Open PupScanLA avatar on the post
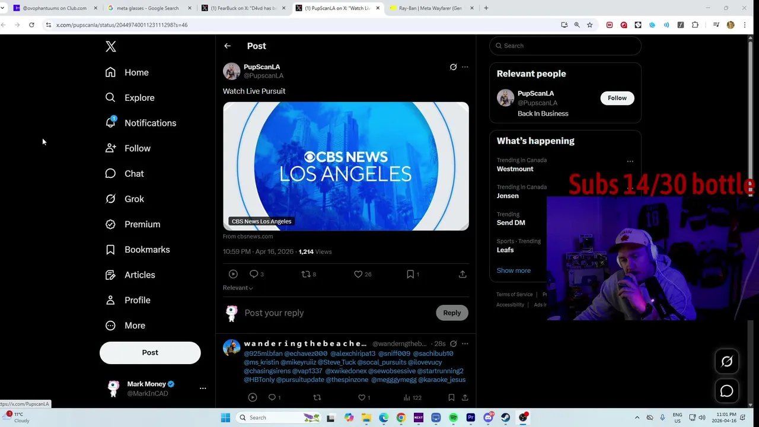759x427 pixels. [x=231, y=71]
